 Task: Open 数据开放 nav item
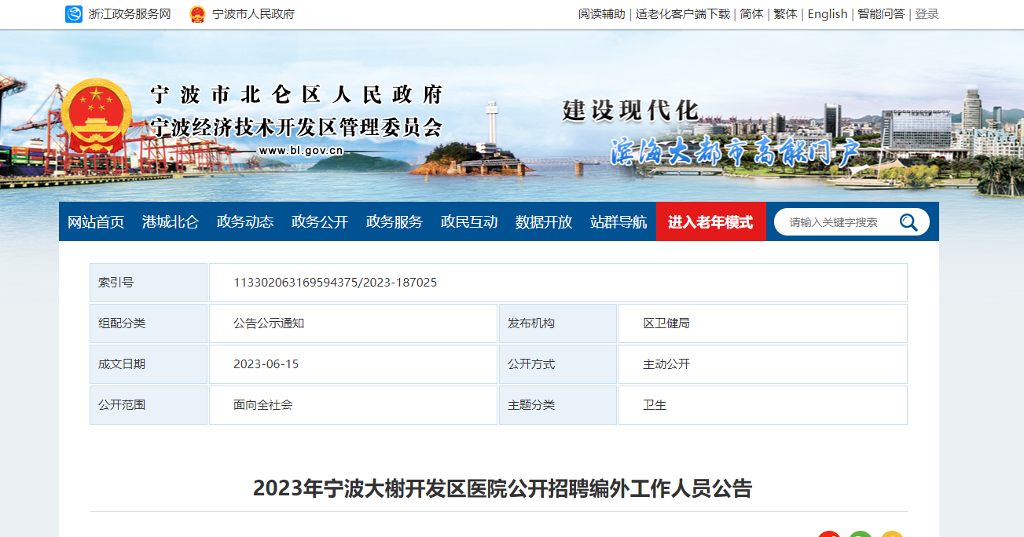click(x=544, y=222)
